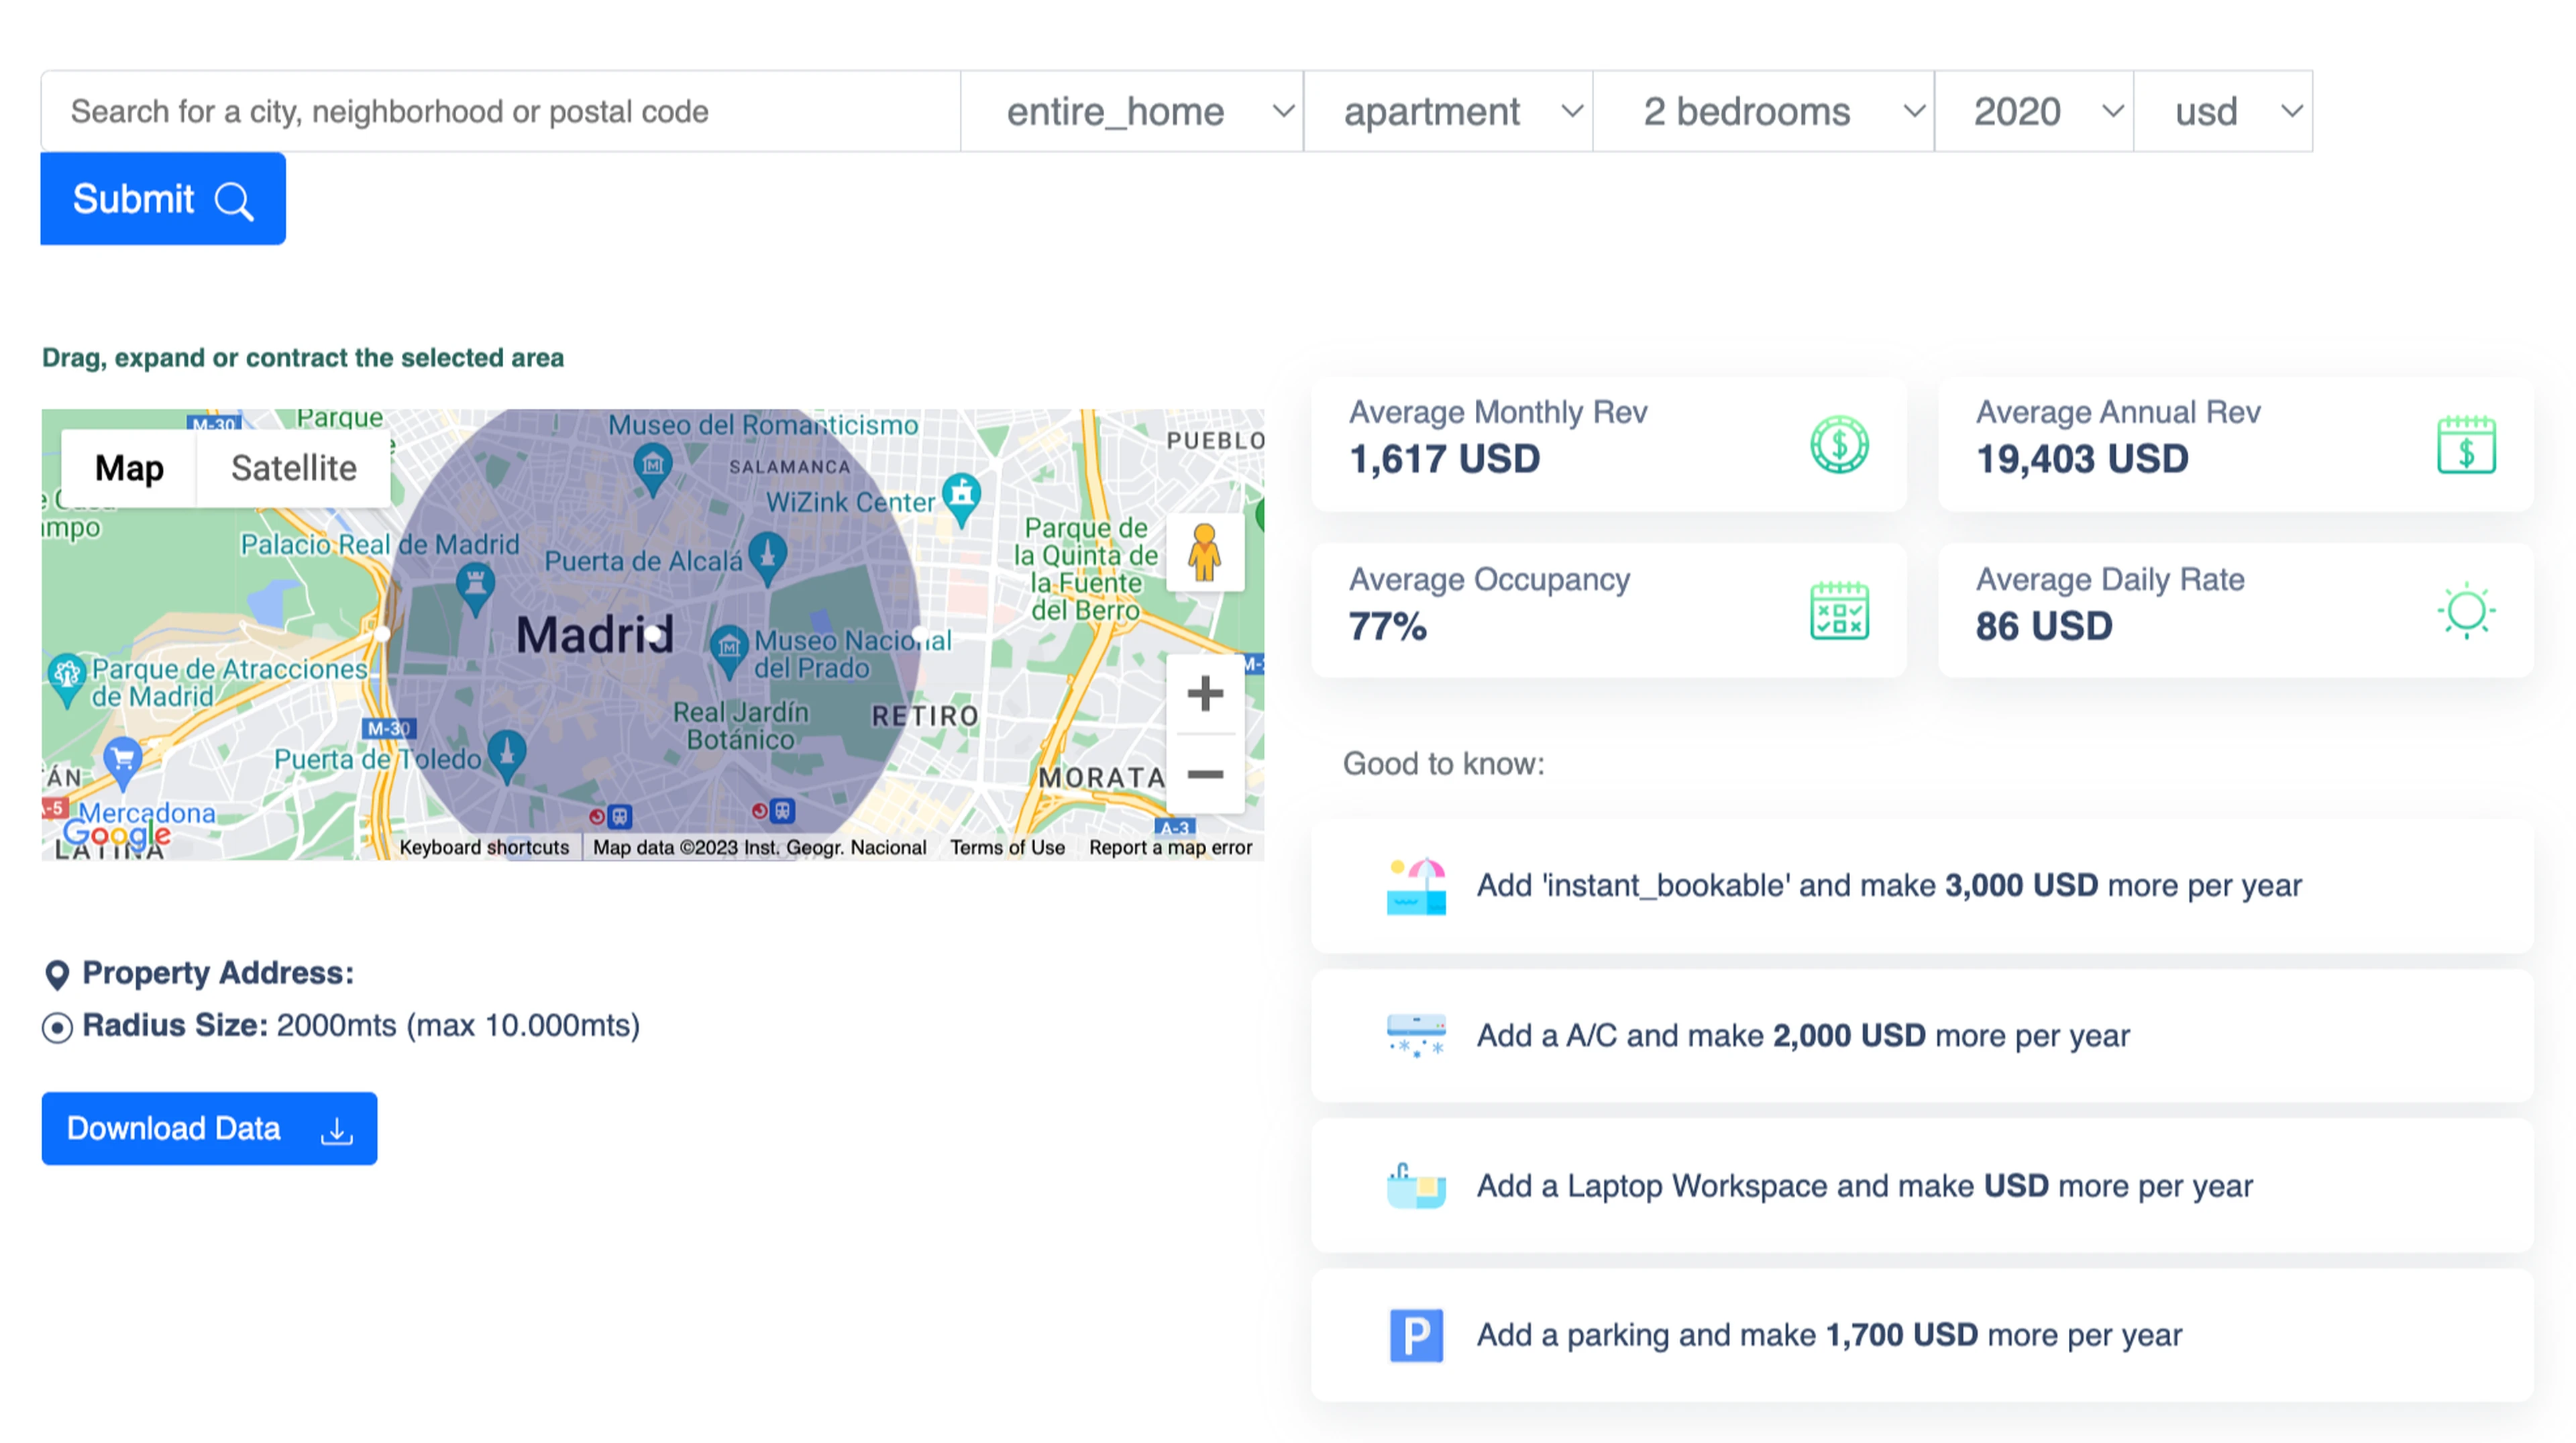
Task: Zoom out on the map
Action: (1205, 775)
